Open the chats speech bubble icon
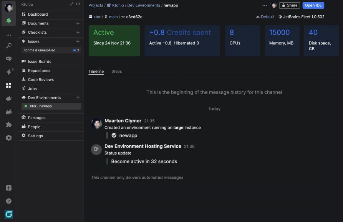343x222 pixels. pyautogui.click(x=8, y=59)
